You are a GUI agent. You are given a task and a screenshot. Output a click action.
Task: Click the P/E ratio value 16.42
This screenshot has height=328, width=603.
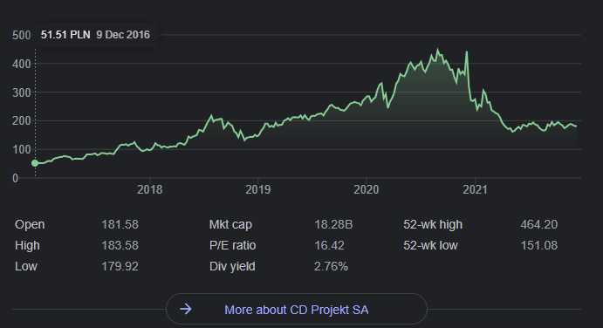pyautogui.click(x=329, y=245)
